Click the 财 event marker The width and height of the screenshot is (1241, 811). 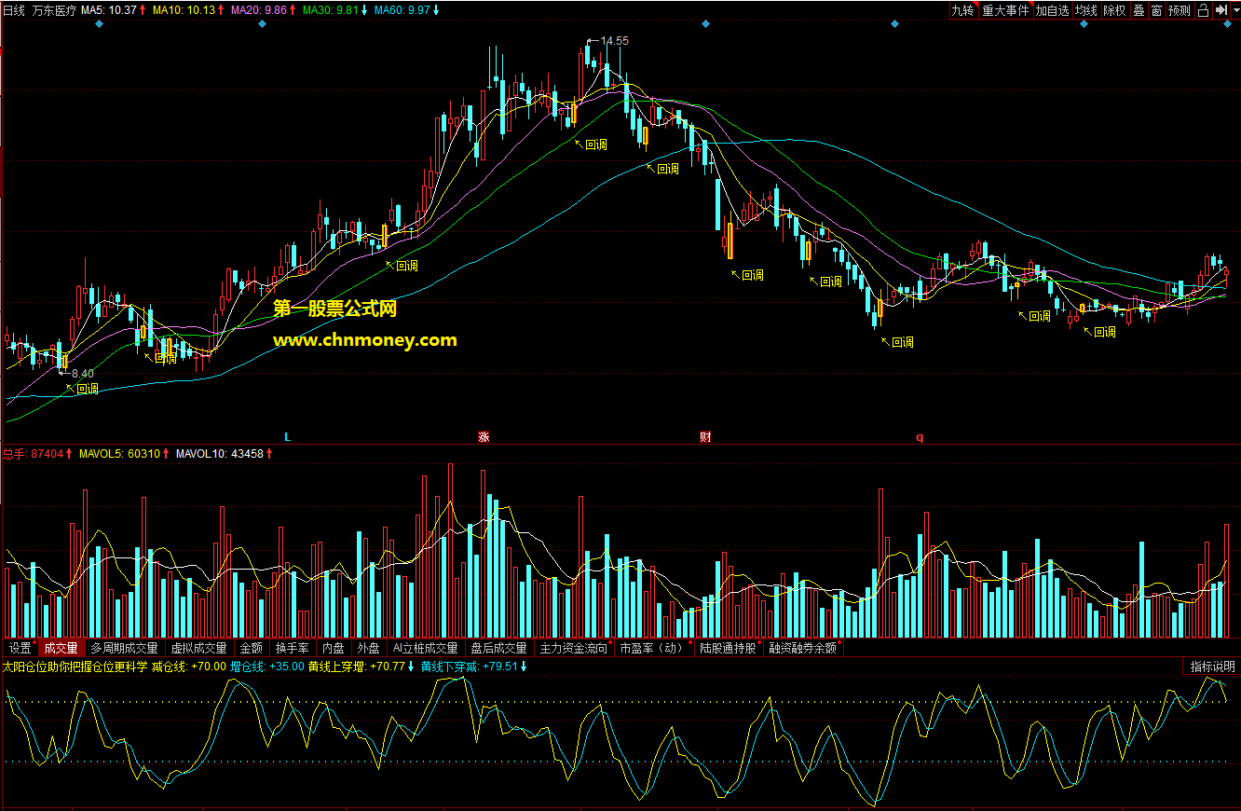(705, 436)
